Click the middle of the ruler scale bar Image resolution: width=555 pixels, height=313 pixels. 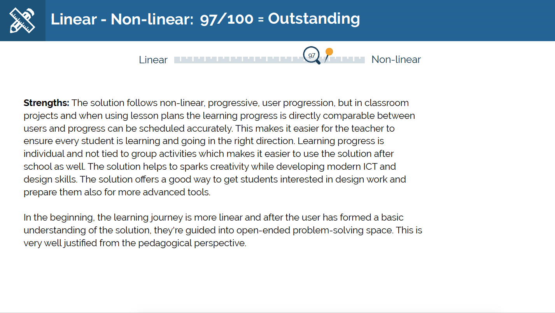pos(270,60)
